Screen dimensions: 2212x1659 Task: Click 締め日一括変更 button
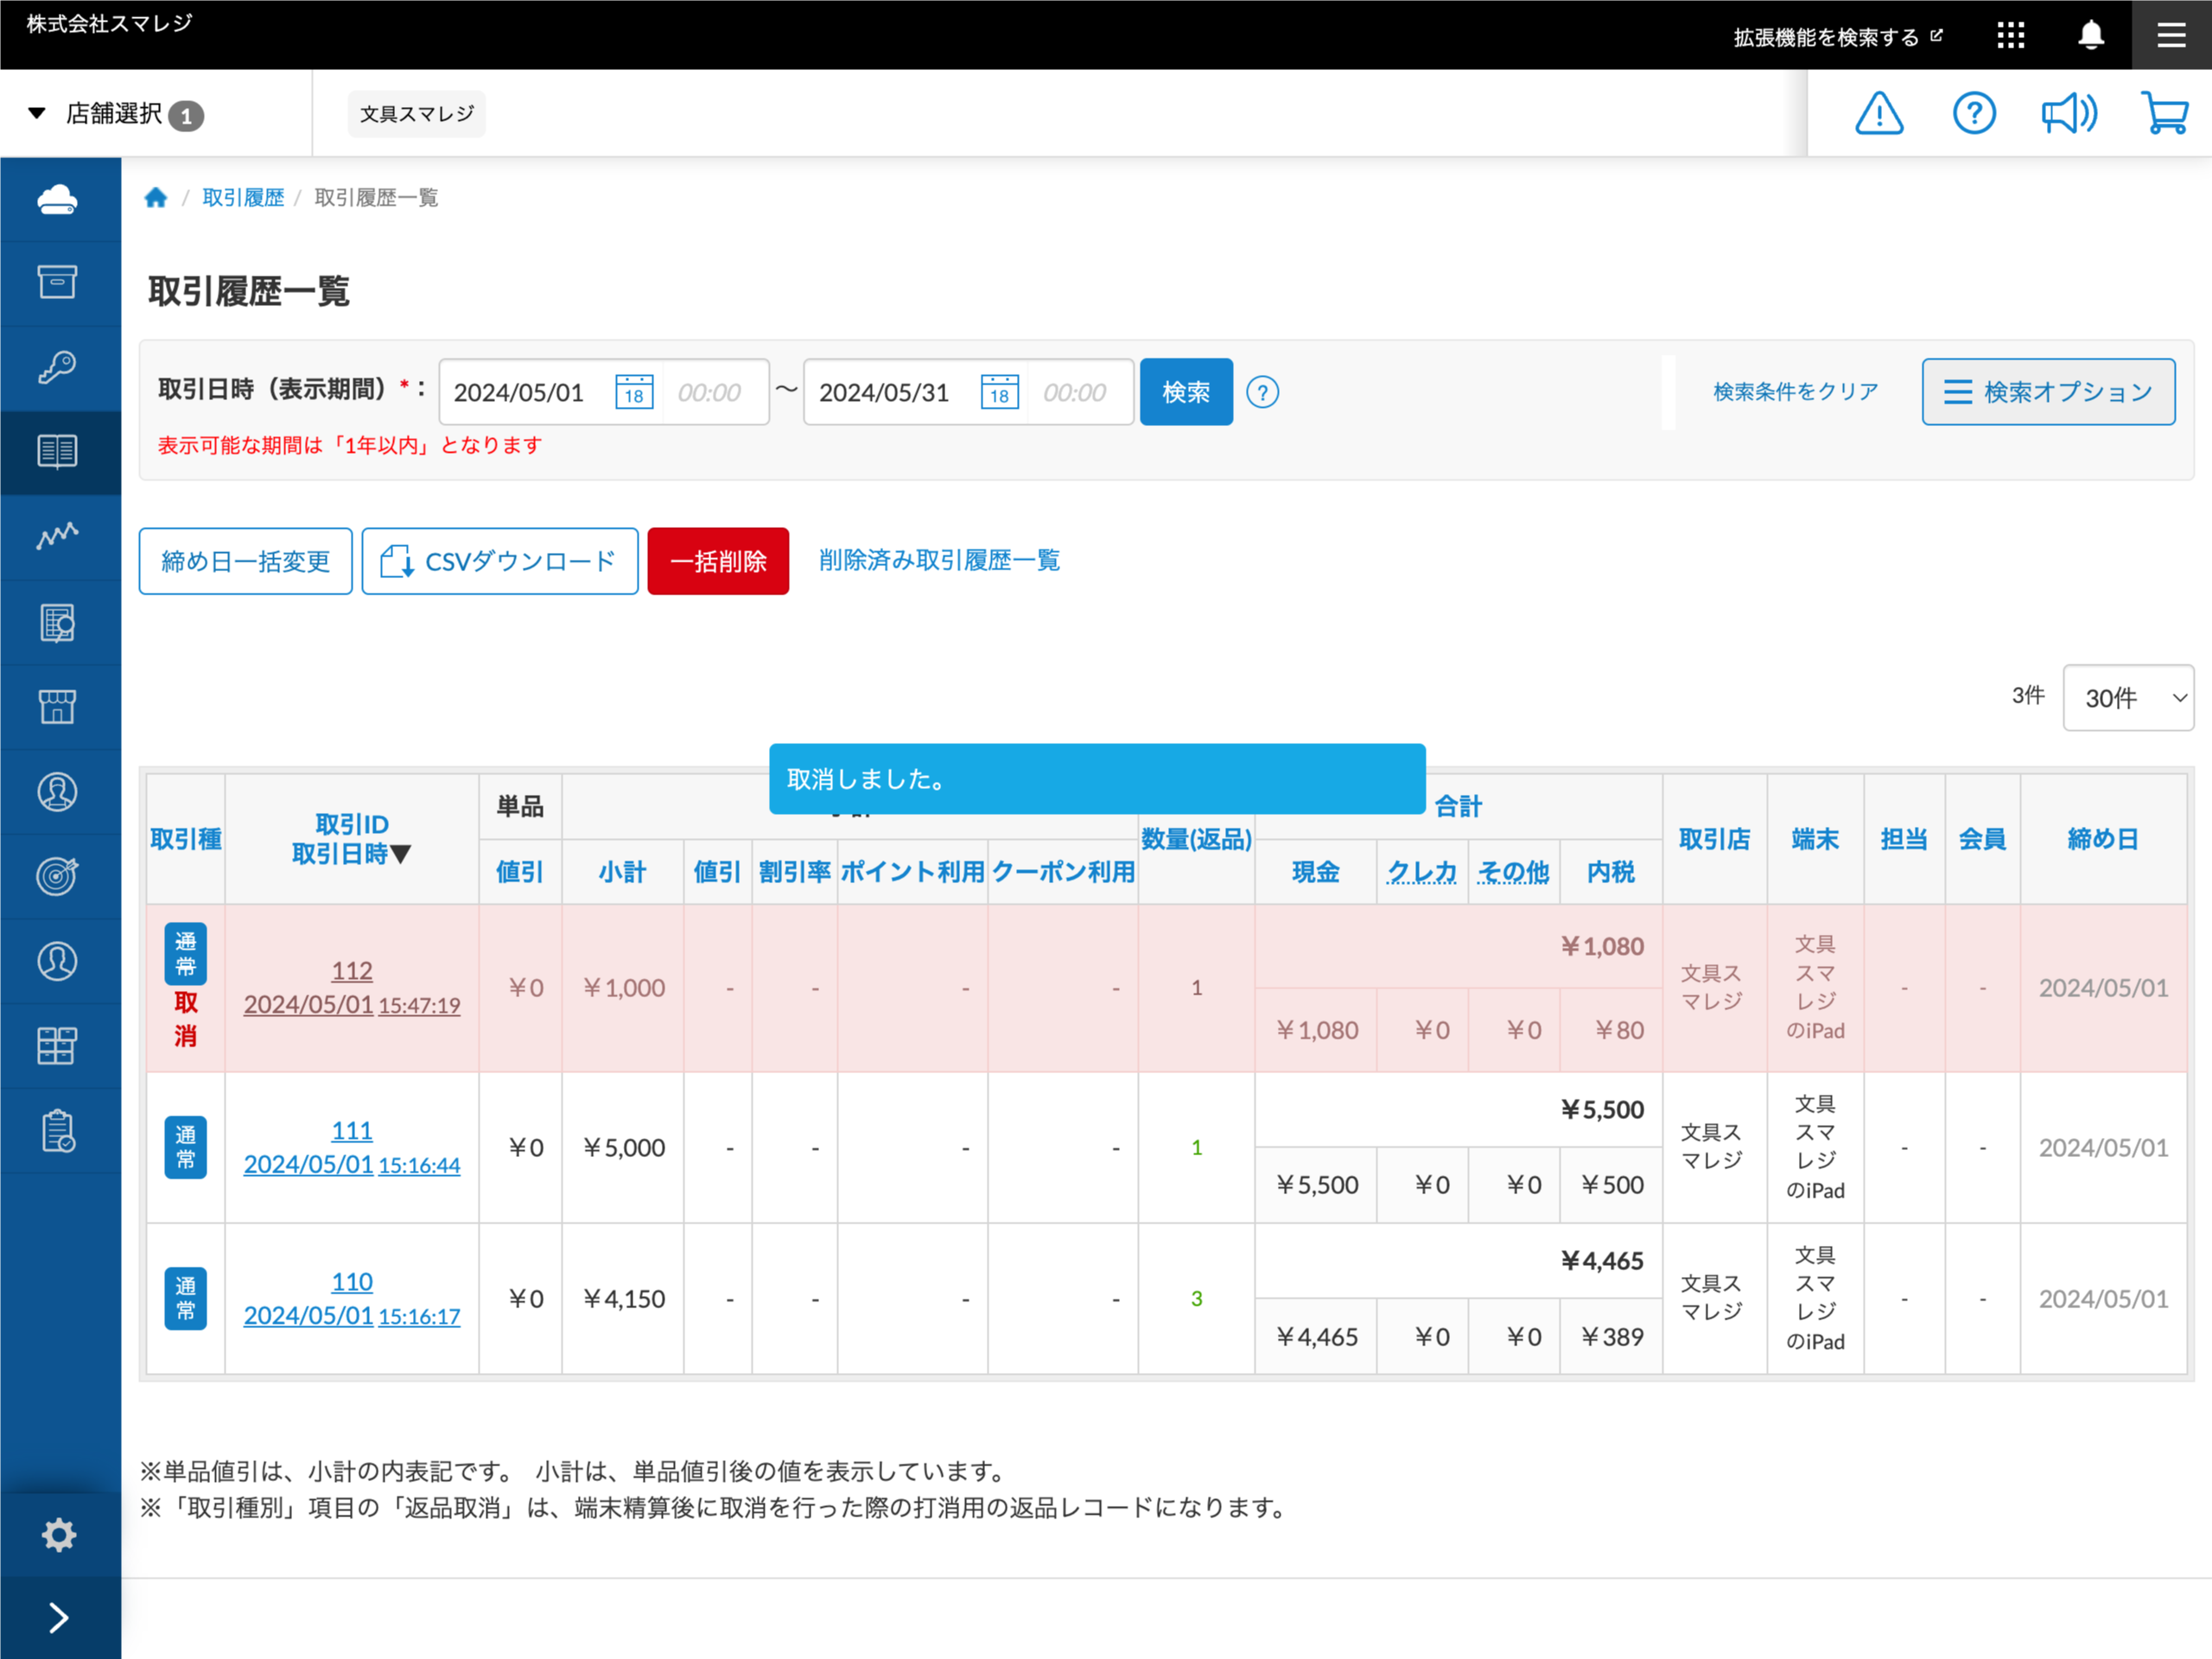click(x=245, y=561)
